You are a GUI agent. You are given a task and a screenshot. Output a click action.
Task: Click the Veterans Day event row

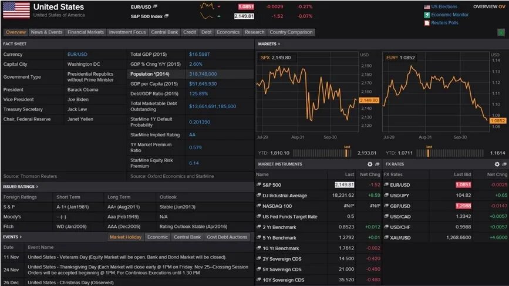click(127, 257)
